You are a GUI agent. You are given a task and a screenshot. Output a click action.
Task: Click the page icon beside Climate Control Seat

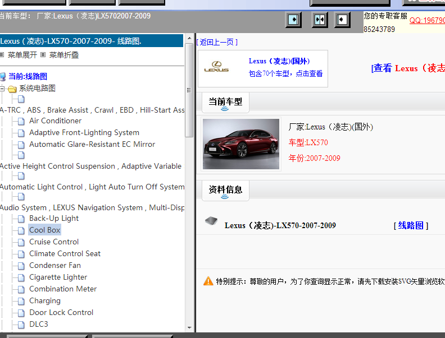coord(21,254)
